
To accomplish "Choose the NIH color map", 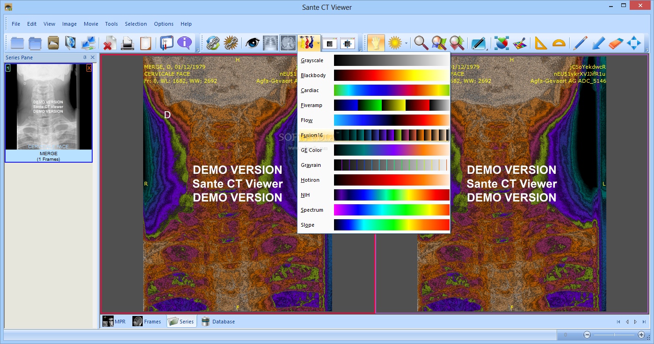I will click(374, 195).
